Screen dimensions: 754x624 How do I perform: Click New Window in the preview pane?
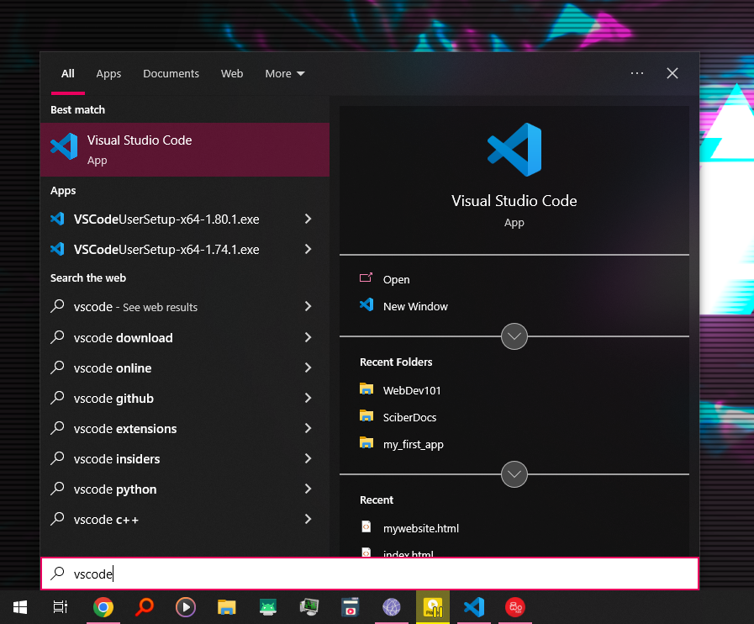[x=415, y=306]
